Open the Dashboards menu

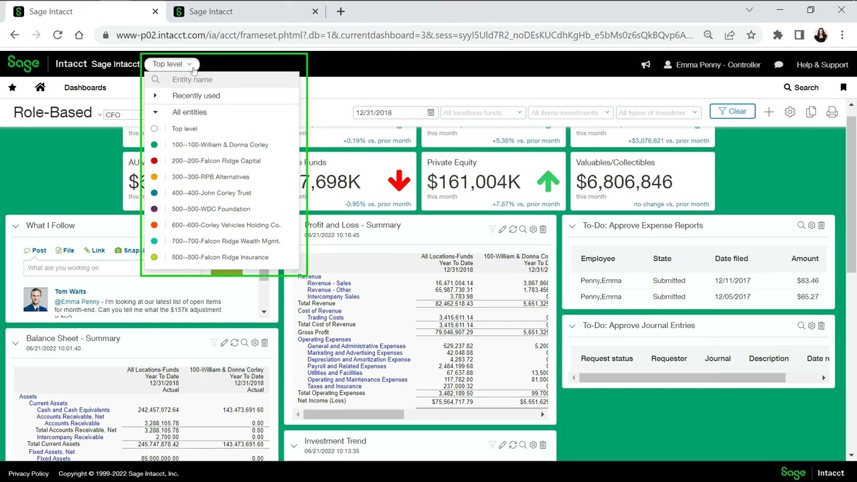click(85, 88)
